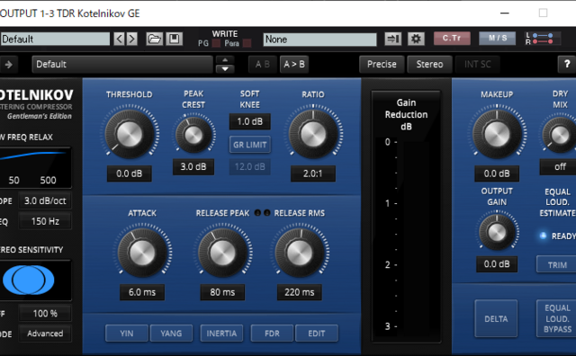This screenshot has width=576, height=356.
Task: Open the None automation dropdown
Action: [319, 40]
